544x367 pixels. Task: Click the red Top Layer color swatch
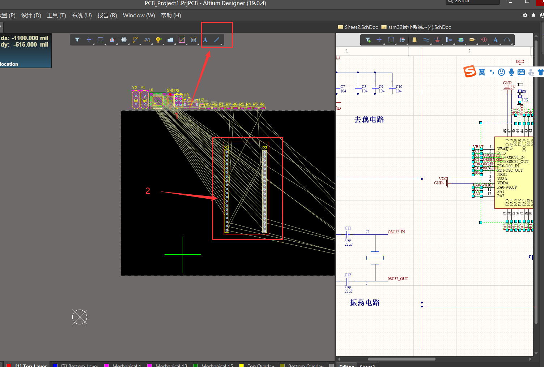(9, 366)
